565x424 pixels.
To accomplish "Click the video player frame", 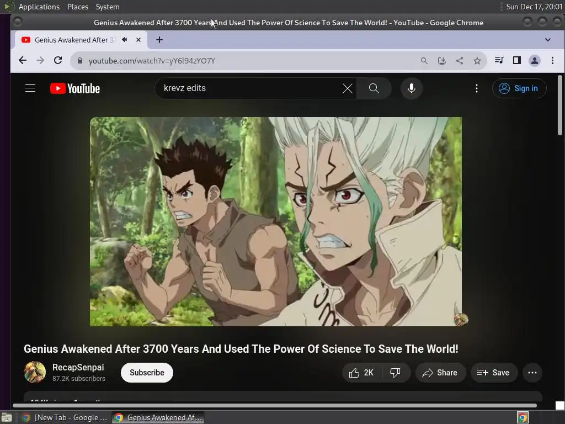I will (276, 221).
